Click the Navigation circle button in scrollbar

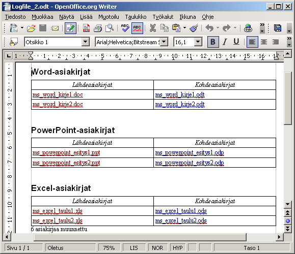pos(288,221)
